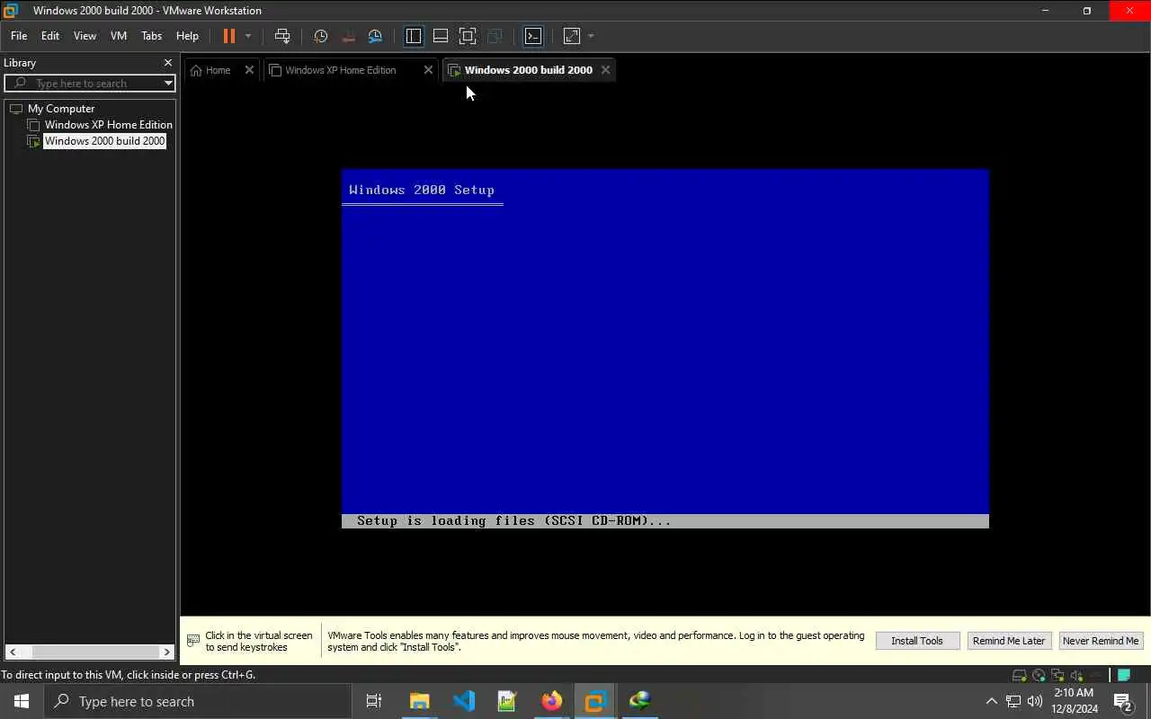Image resolution: width=1151 pixels, height=719 pixels.
Task: Open the Edit menu
Action: [x=50, y=36]
